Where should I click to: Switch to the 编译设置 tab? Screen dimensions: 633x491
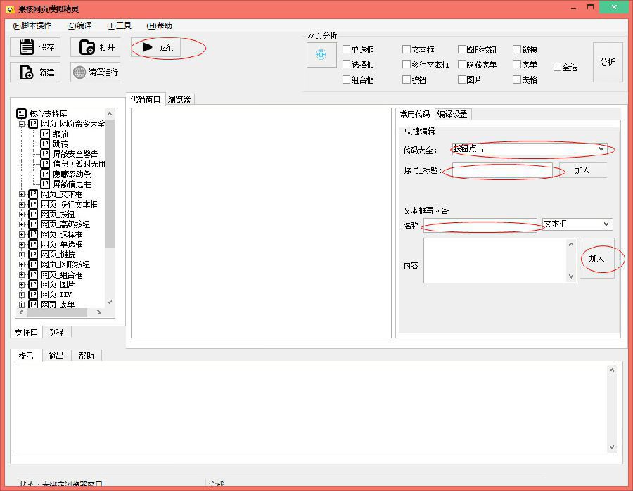[x=452, y=115]
